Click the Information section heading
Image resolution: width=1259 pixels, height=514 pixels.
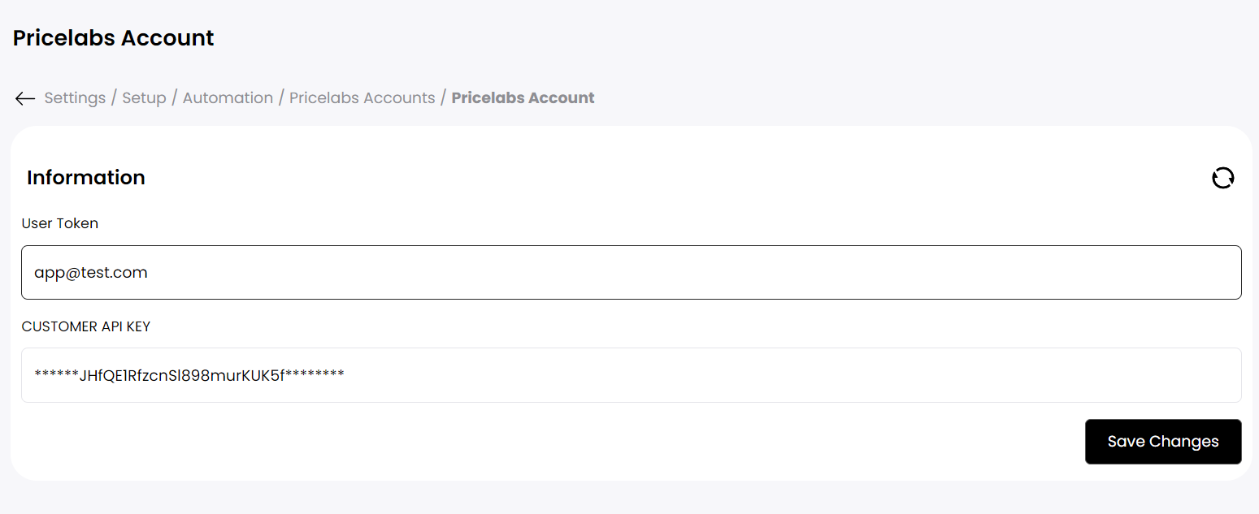[86, 178]
